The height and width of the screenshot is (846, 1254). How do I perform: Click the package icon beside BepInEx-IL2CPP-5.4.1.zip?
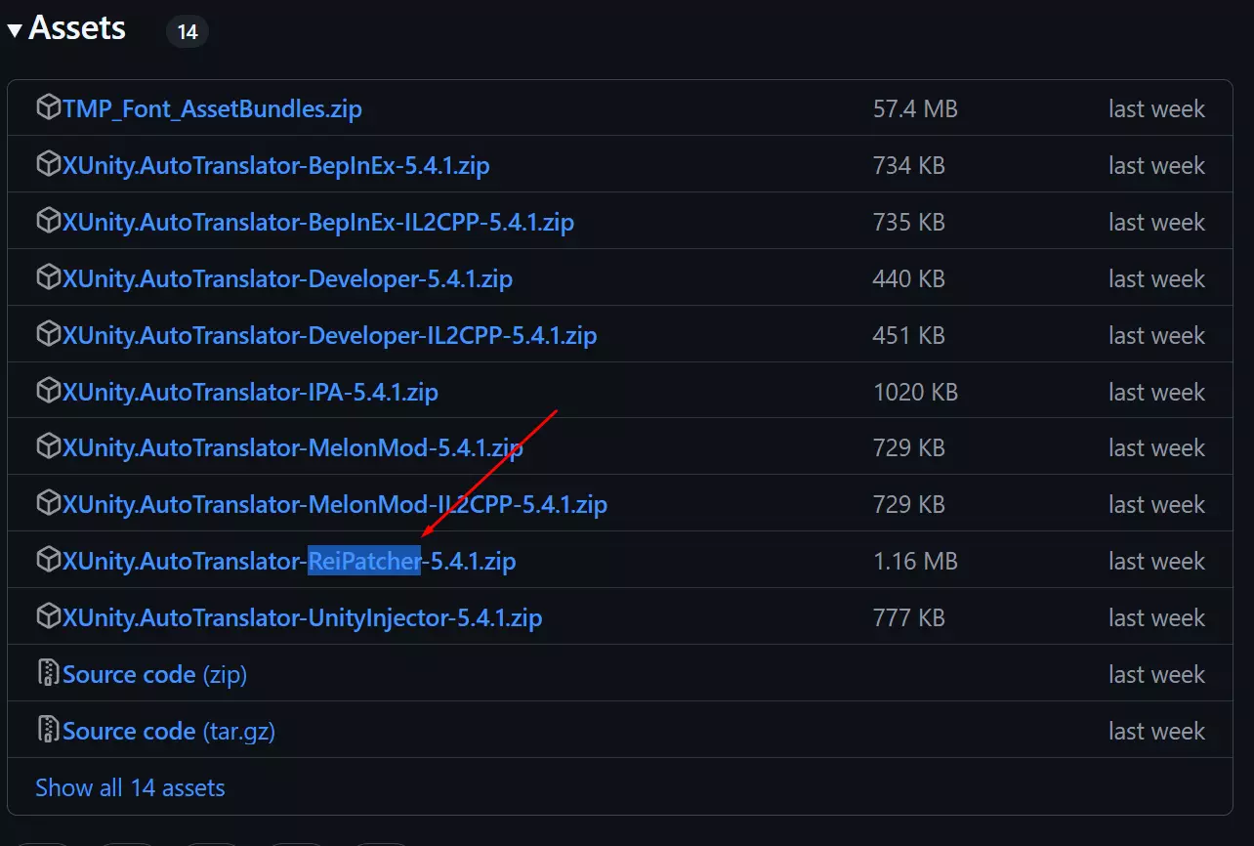[48, 221]
